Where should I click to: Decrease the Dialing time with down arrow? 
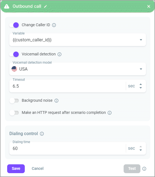141,150
